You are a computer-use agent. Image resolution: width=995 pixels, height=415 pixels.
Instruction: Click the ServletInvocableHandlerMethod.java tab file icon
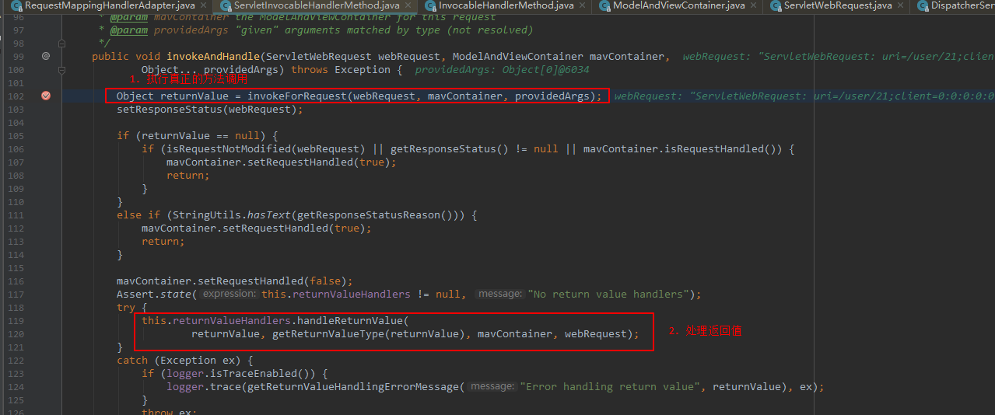click(x=224, y=6)
